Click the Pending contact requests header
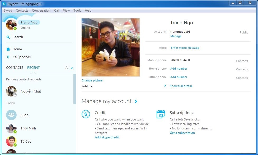The height and width of the screenshot is (155, 258). 24,79
